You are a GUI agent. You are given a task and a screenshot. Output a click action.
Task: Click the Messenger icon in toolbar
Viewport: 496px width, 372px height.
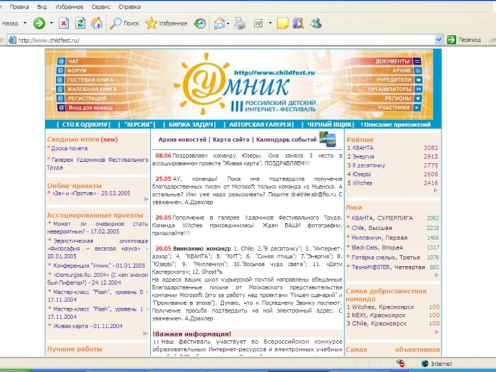(316, 24)
